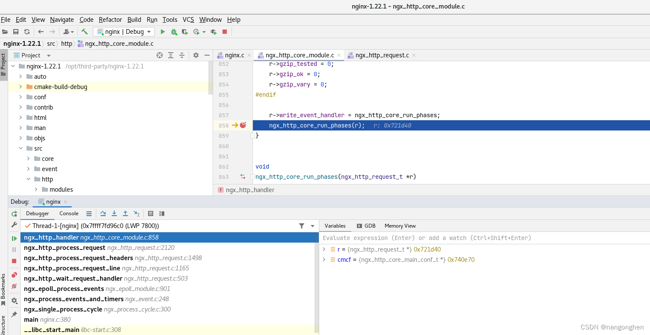Screen dimensions: 650x335
Task: Click Select Opened File target icon
Action: point(160,55)
